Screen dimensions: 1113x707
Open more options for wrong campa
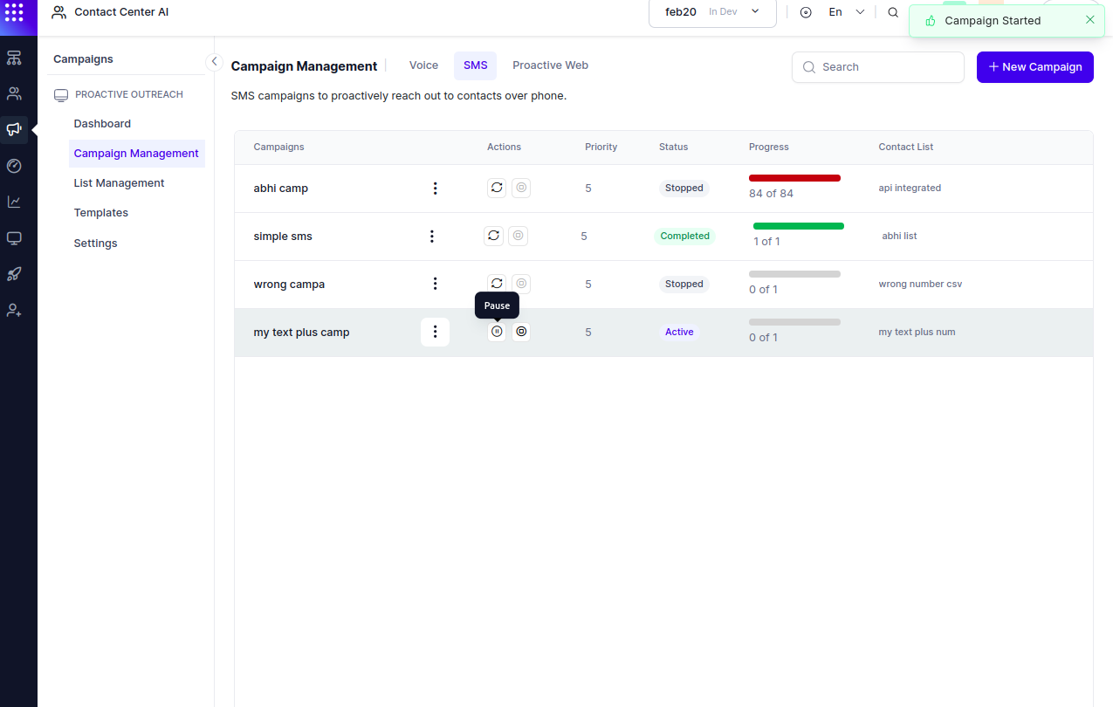(435, 284)
